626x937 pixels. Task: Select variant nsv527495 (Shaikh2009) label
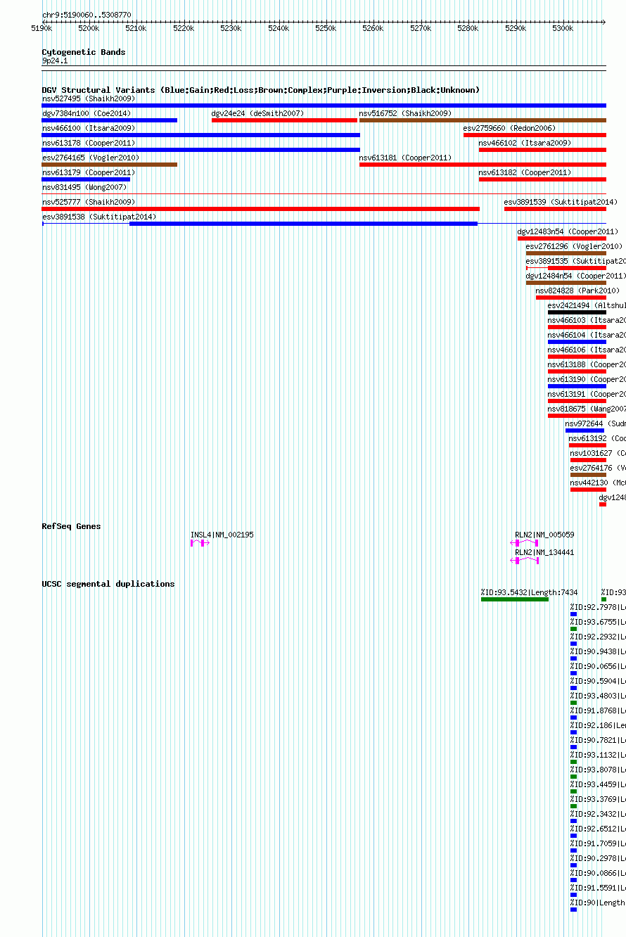coord(89,98)
